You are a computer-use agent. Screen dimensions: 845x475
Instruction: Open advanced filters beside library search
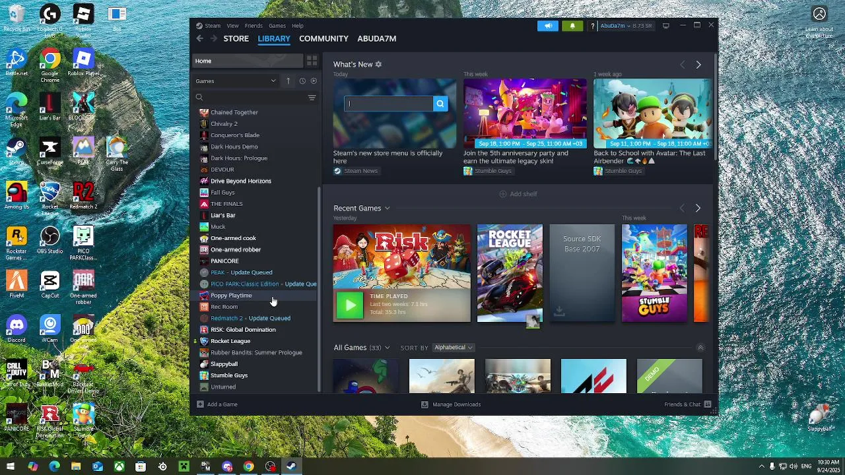click(x=312, y=98)
